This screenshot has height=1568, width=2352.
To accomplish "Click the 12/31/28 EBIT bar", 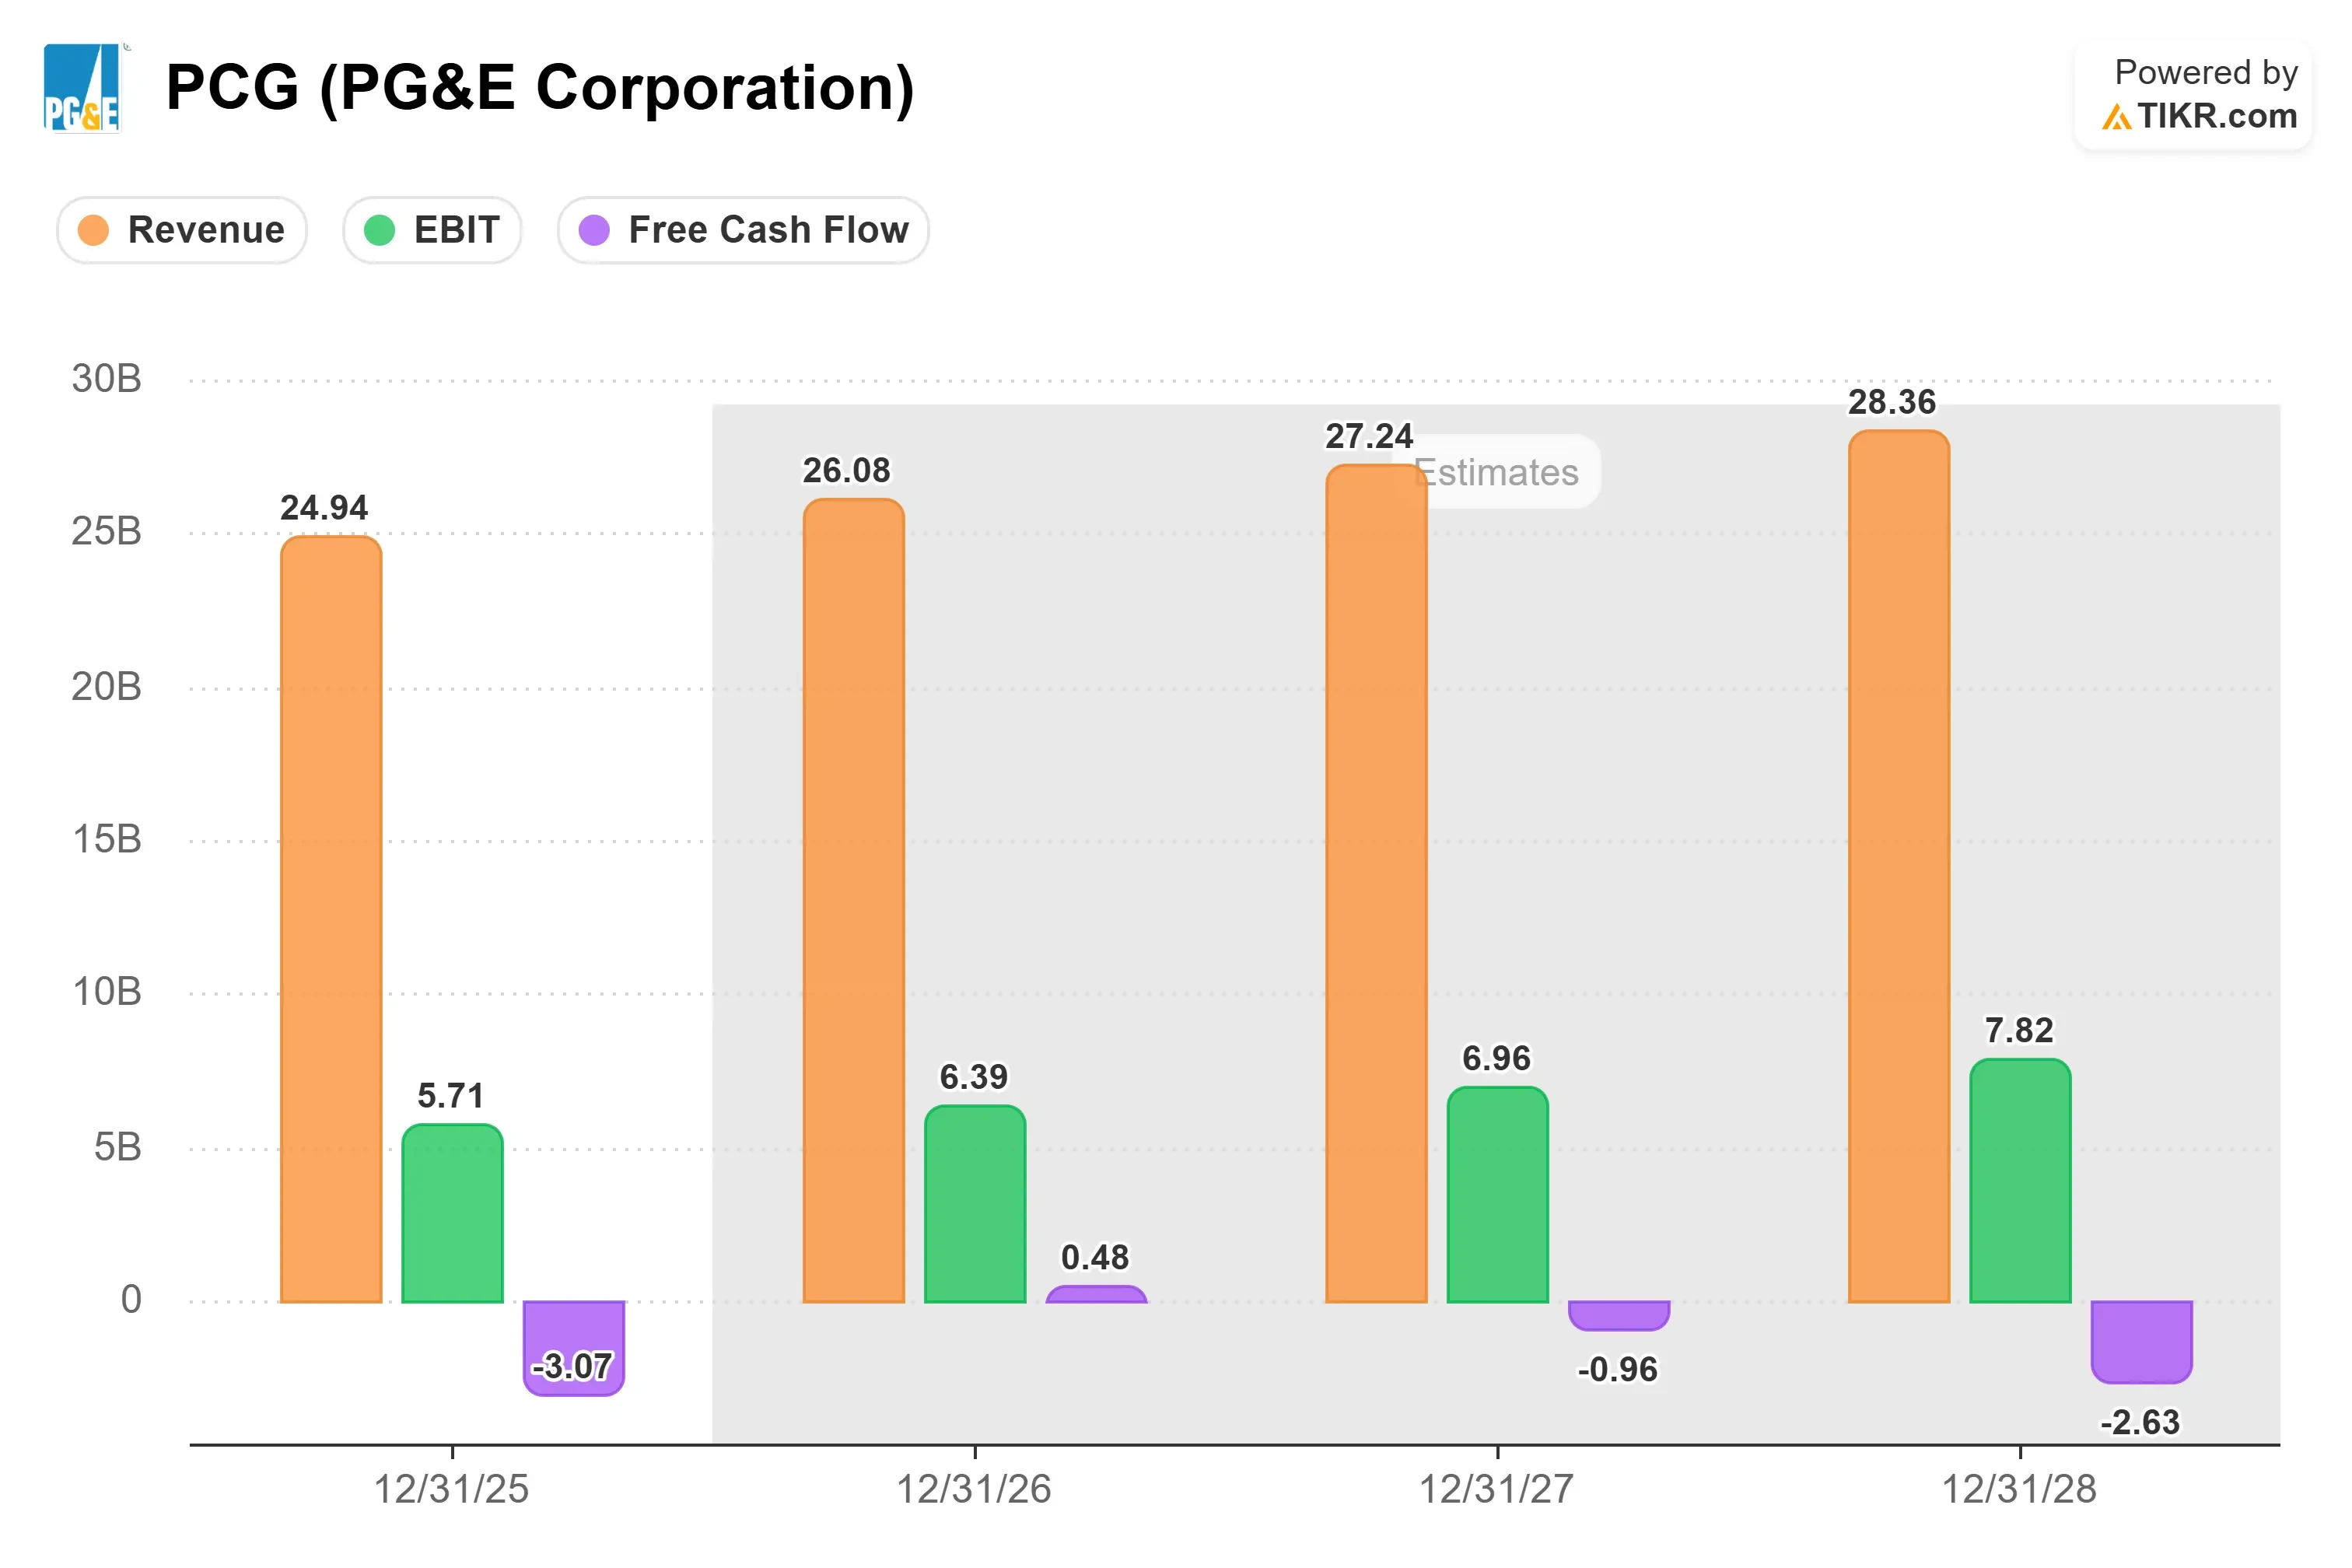I will [2020, 1181].
